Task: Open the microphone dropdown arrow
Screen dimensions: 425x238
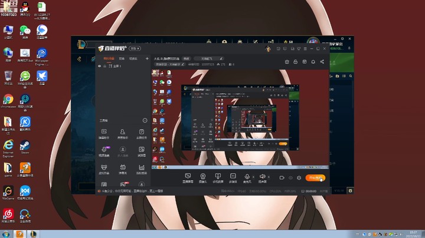Action: (x=253, y=177)
